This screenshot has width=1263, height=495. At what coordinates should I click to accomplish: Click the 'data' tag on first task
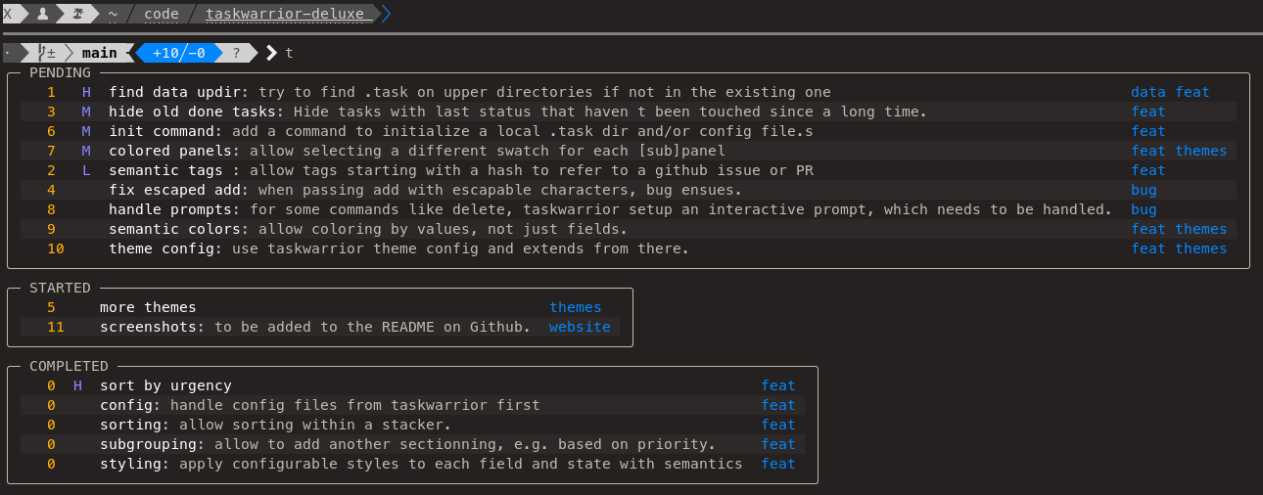[x=1148, y=92]
